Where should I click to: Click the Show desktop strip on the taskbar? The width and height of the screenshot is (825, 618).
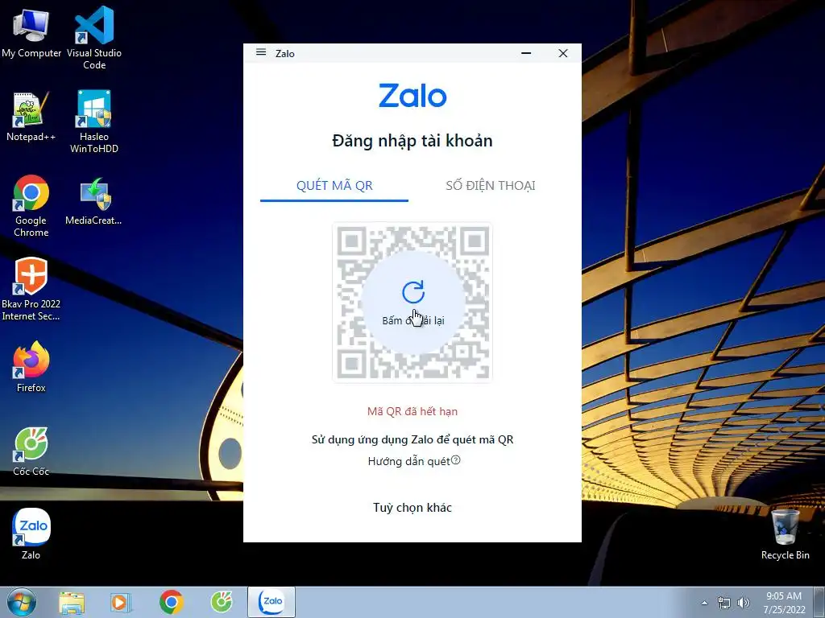[819, 602]
